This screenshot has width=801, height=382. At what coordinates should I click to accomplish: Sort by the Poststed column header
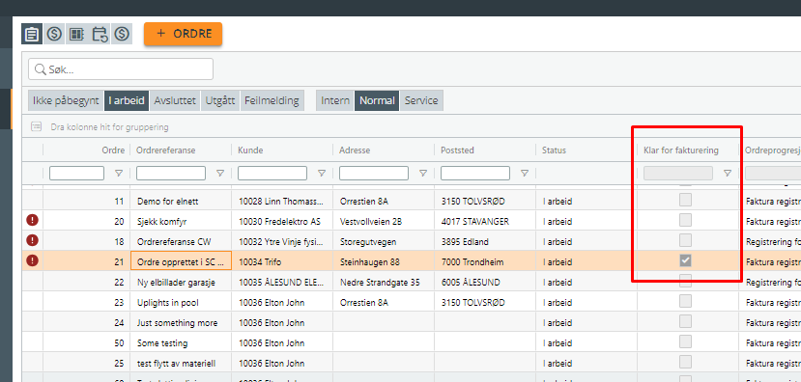tap(457, 150)
